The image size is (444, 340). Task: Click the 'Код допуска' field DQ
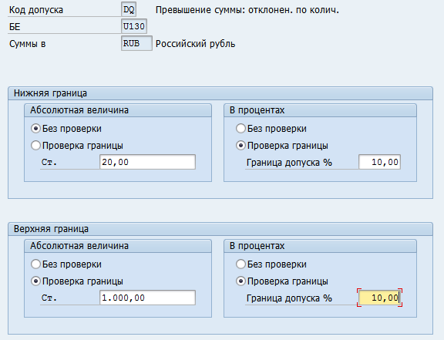[x=129, y=9]
